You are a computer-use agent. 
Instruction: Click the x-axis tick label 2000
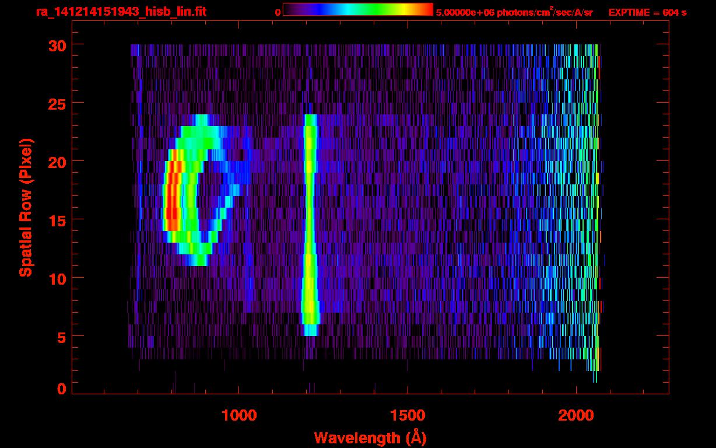point(576,415)
